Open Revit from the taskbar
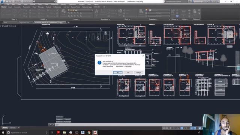240x135 pixels. pos(83,132)
